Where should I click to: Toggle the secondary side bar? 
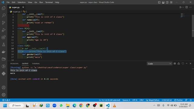click(x=167, y=2)
